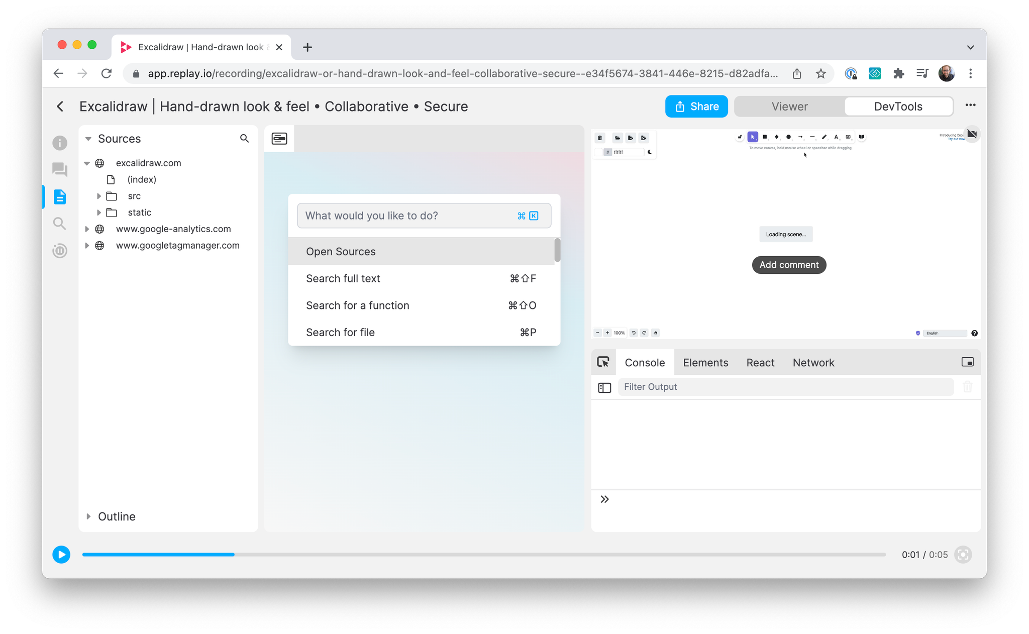Open the Chrome profile avatar
This screenshot has height=634, width=1029.
coord(947,74)
